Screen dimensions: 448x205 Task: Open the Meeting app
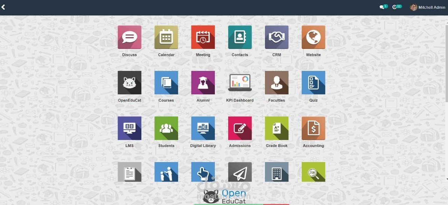click(x=203, y=37)
